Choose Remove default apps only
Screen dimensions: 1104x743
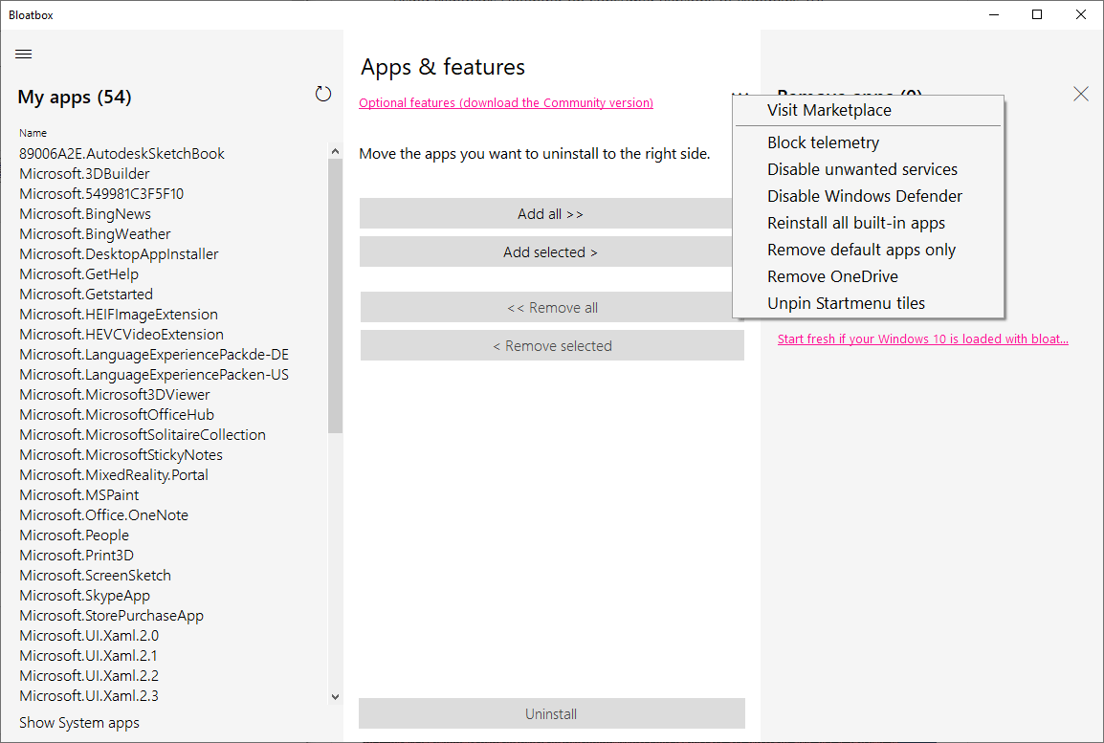[868, 250]
